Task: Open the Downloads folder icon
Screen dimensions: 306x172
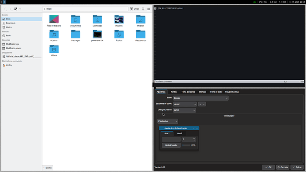Action: (x=97, y=20)
